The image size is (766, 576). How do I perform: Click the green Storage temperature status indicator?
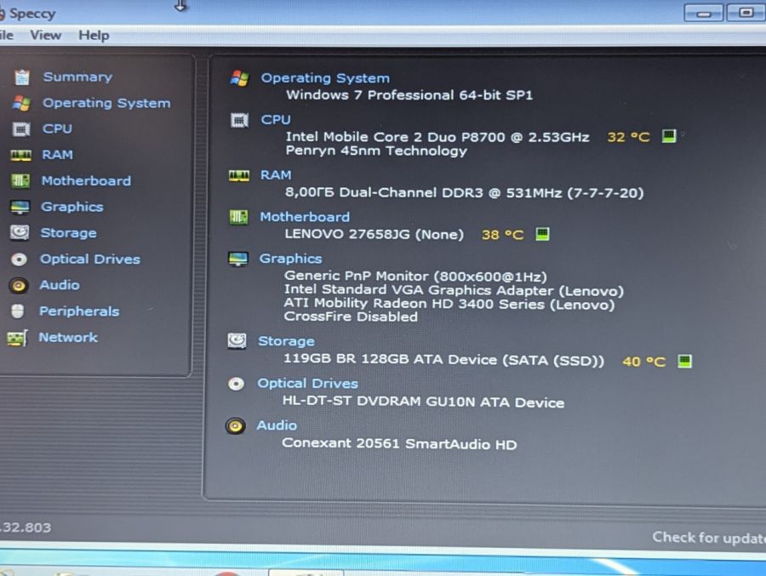(x=684, y=361)
